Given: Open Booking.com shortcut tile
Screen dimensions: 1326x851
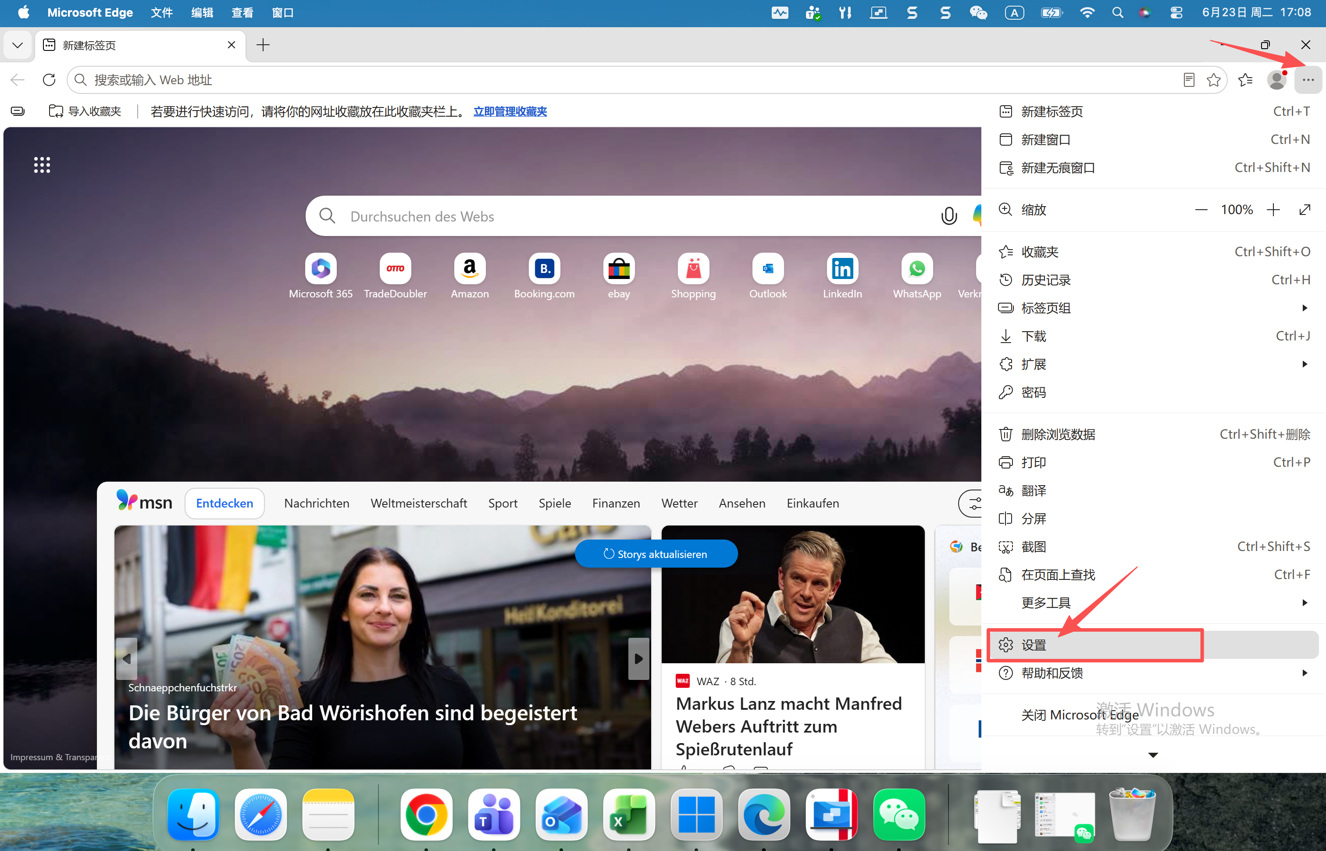Looking at the screenshot, I should click(544, 276).
